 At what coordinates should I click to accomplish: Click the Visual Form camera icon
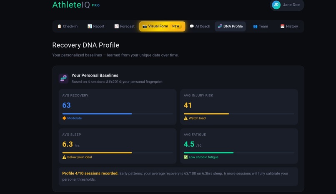coord(145,26)
